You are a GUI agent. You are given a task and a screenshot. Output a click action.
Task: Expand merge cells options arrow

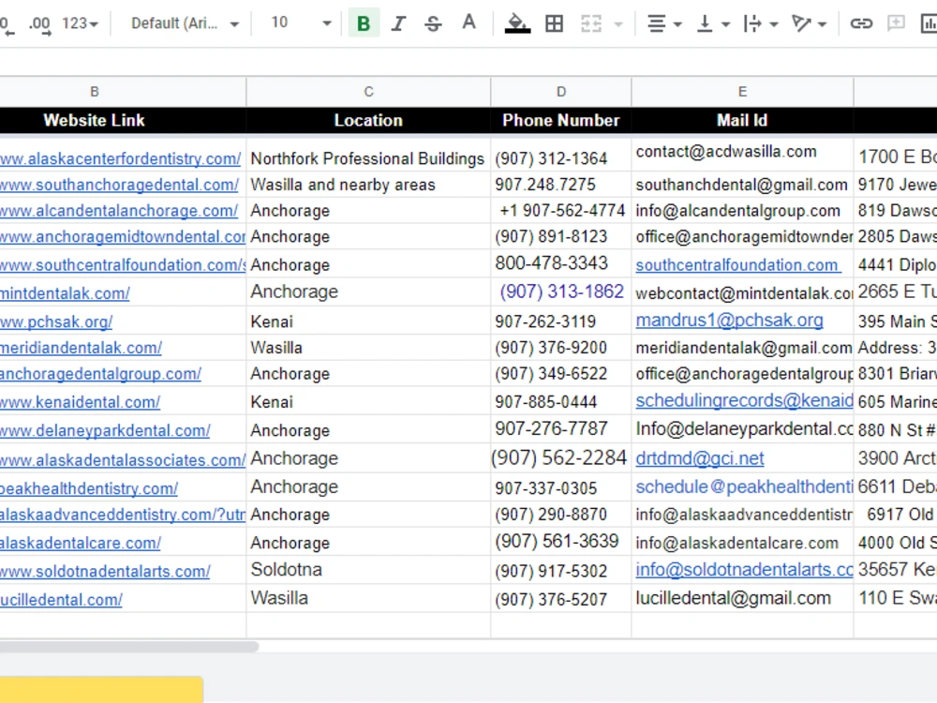click(618, 24)
